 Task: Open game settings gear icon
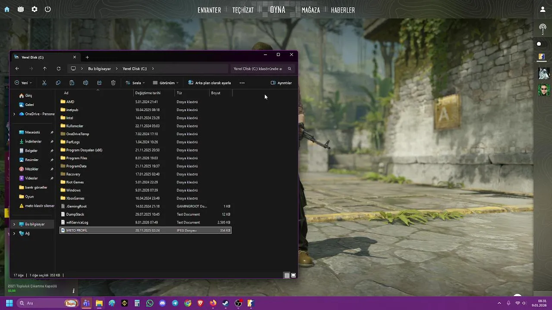click(34, 9)
